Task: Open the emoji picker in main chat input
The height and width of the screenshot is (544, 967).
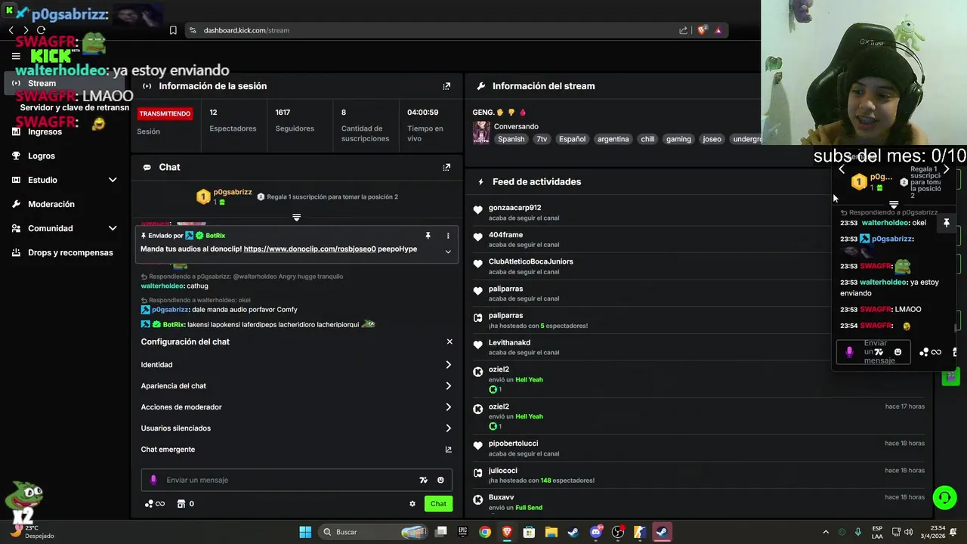Action: click(440, 480)
